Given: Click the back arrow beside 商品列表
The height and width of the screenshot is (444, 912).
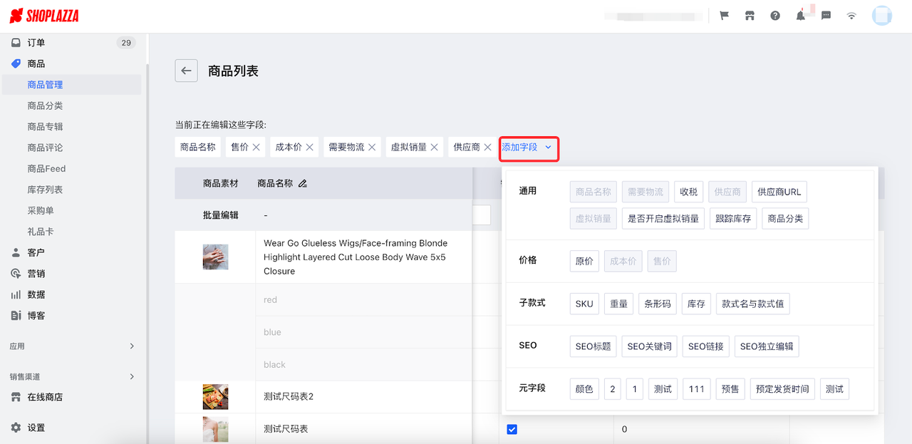Looking at the screenshot, I should click(186, 71).
